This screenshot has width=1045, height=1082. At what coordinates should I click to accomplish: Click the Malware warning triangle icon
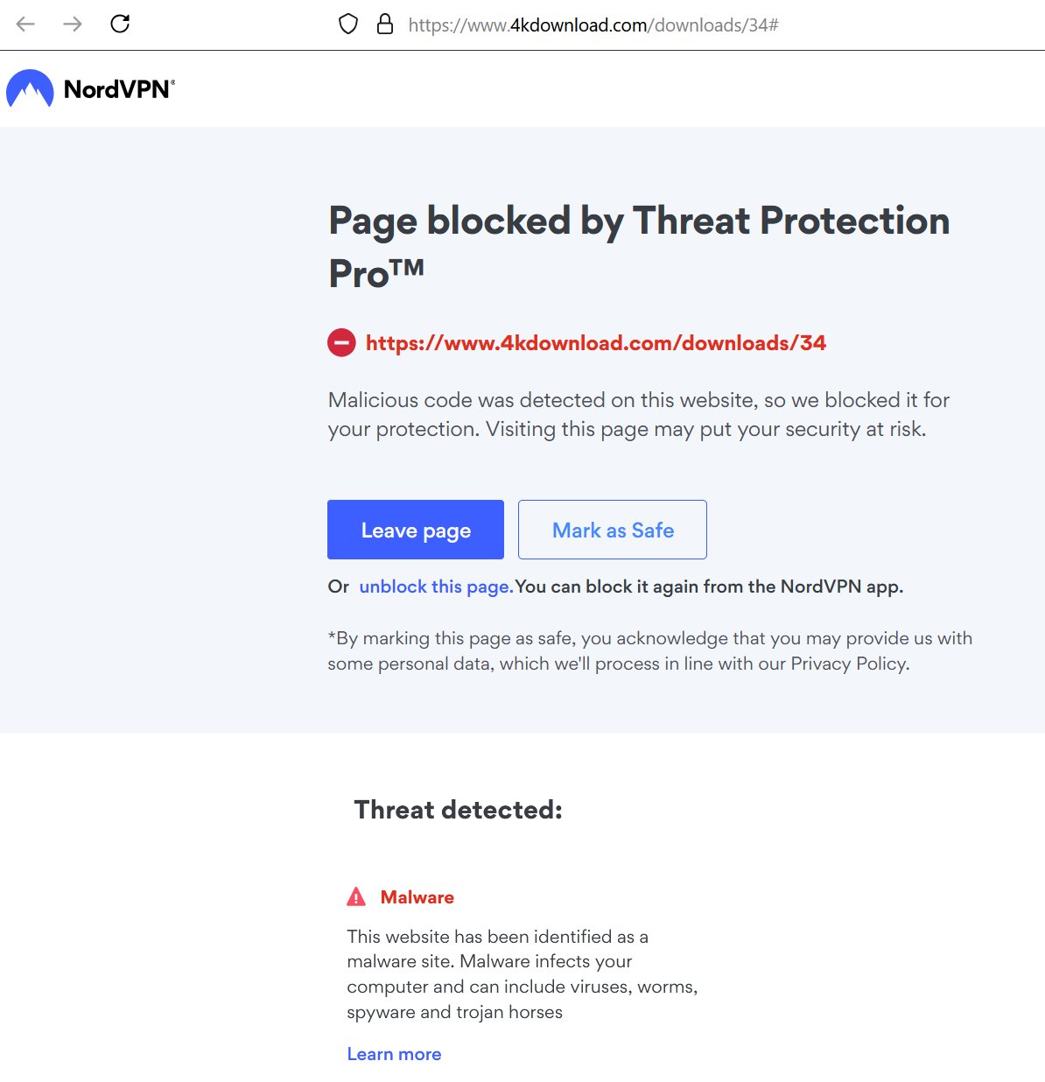356,896
